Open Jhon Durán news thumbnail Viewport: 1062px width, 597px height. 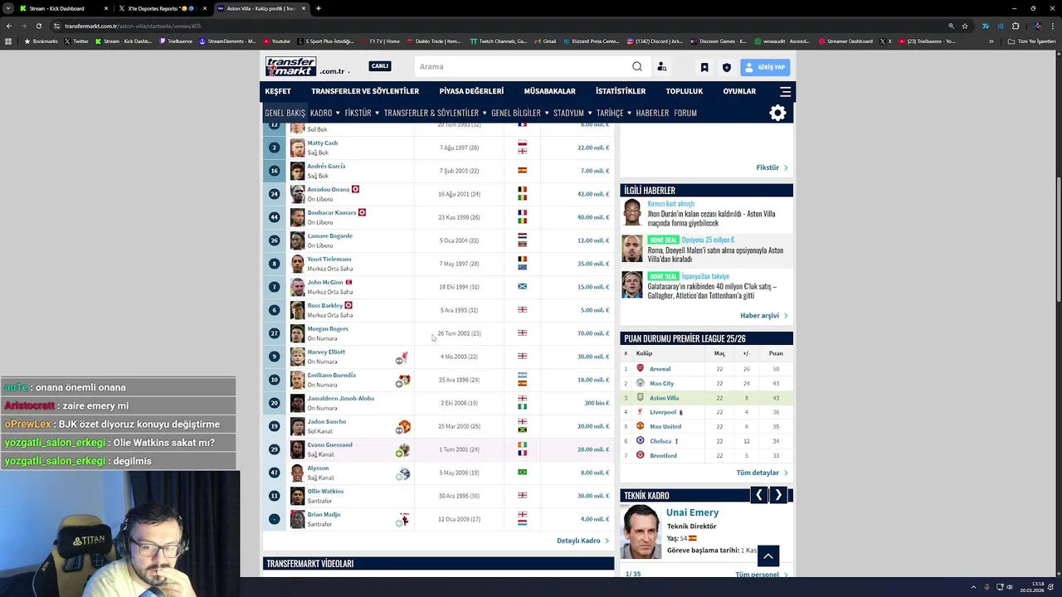633,212
